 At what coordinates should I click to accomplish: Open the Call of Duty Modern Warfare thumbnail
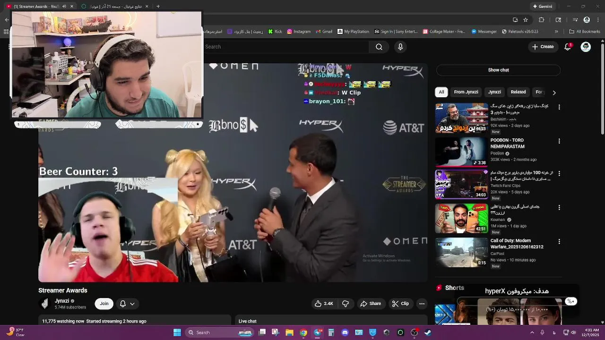pos(461,253)
